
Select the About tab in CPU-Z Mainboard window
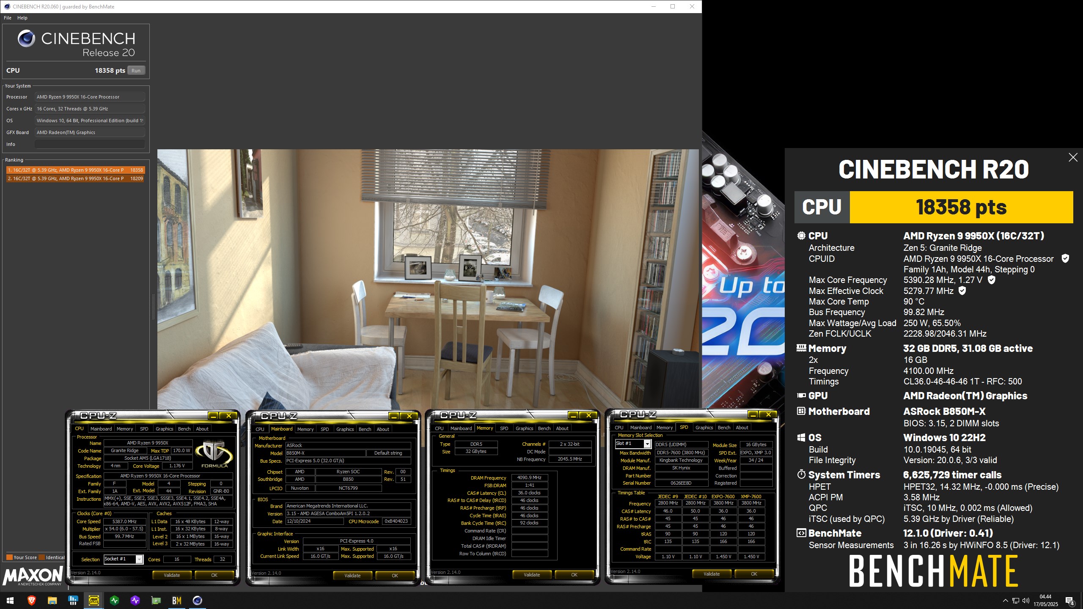(382, 429)
